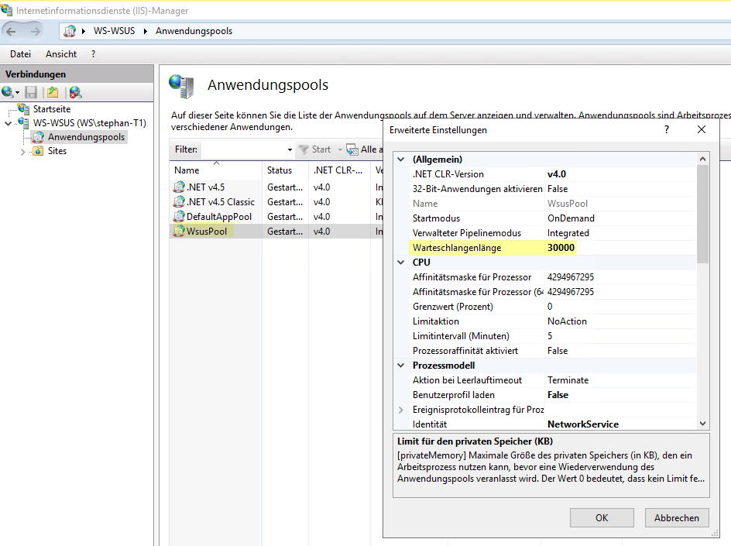Click the Abbrechen button
The height and width of the screenshot is (546, 731).
[x=677, y=517]
